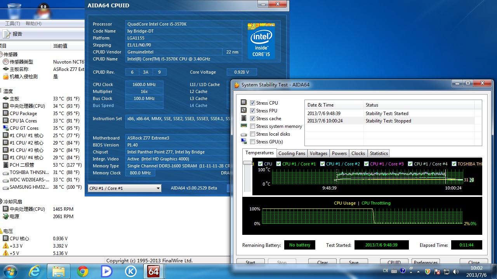
Task: Click the volume speaker tray icon
Action: click(x=456, y=271)
